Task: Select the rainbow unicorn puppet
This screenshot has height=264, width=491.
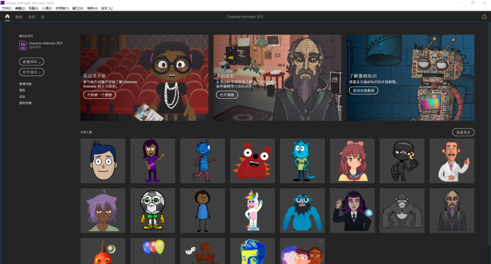Action: pyautogui.click(x=252, y=210)
